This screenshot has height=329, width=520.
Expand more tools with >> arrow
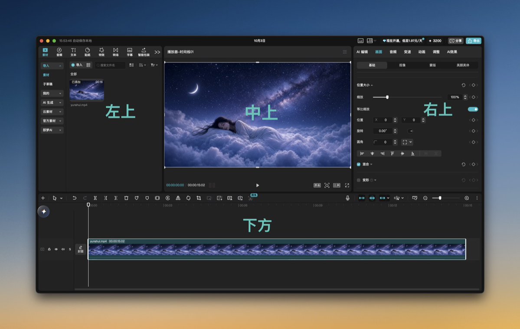coord(157,52)
